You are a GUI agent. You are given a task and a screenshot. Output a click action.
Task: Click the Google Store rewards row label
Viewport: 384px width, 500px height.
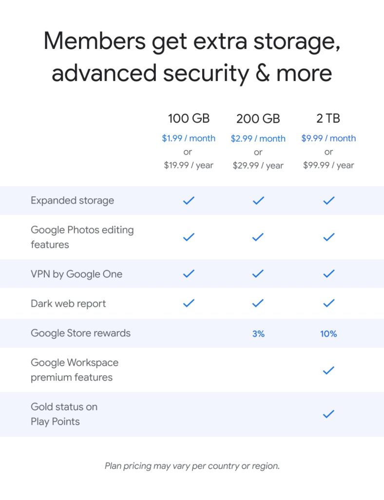(x=80, y=333)
